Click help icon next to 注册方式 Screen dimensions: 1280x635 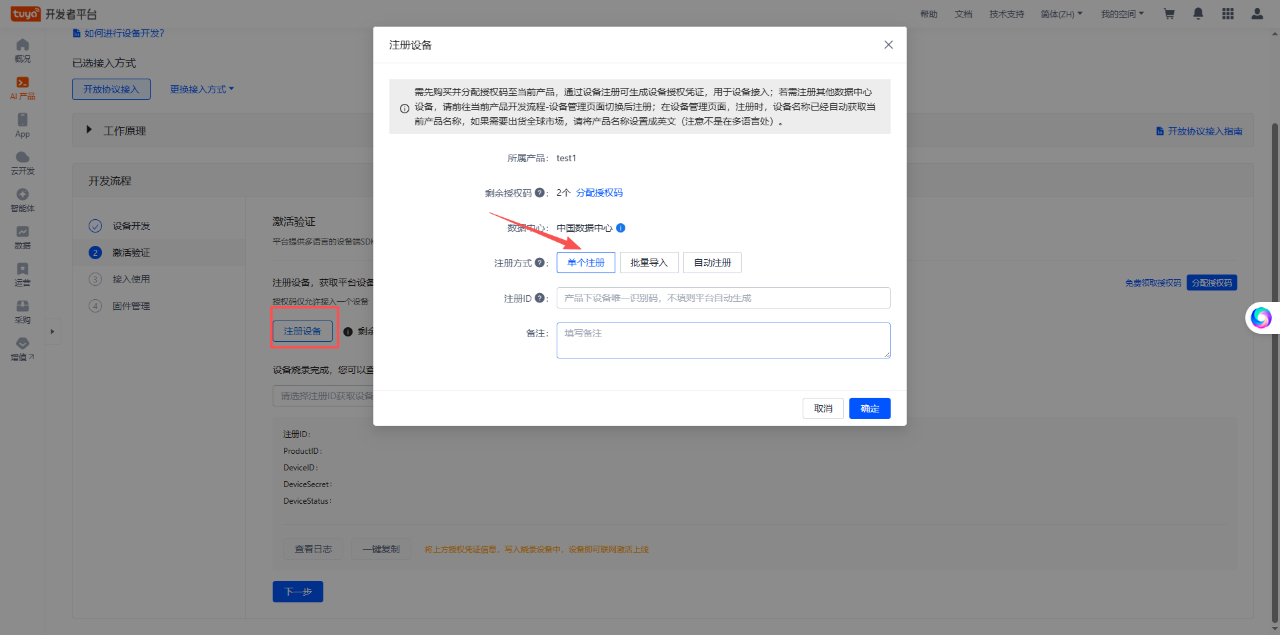(539, 263)
